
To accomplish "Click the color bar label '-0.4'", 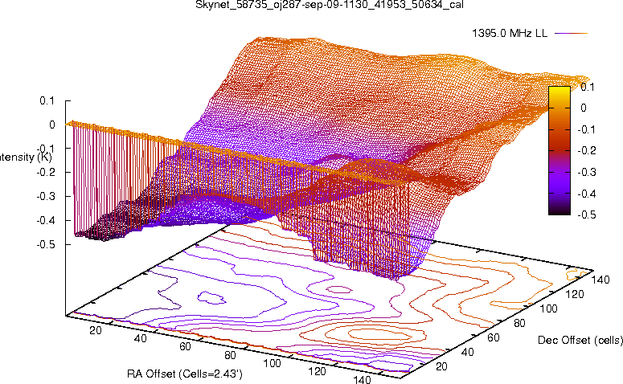I will [x=587, y=194].
